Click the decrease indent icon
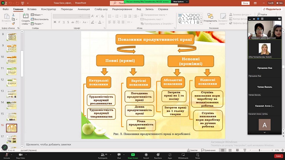The height and width of the screenshot is (160, 285). tap(125, 16)
